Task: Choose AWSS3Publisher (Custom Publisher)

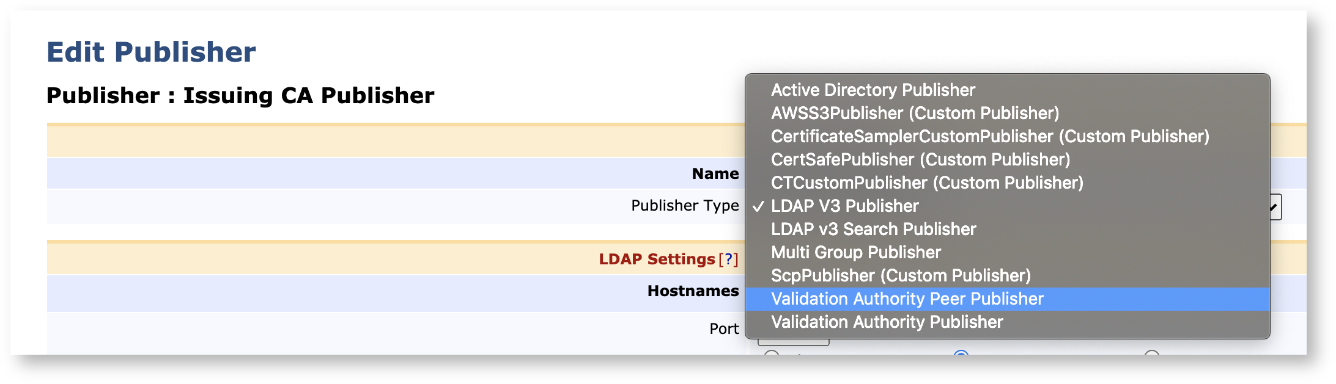Action: tap(915, 113)
